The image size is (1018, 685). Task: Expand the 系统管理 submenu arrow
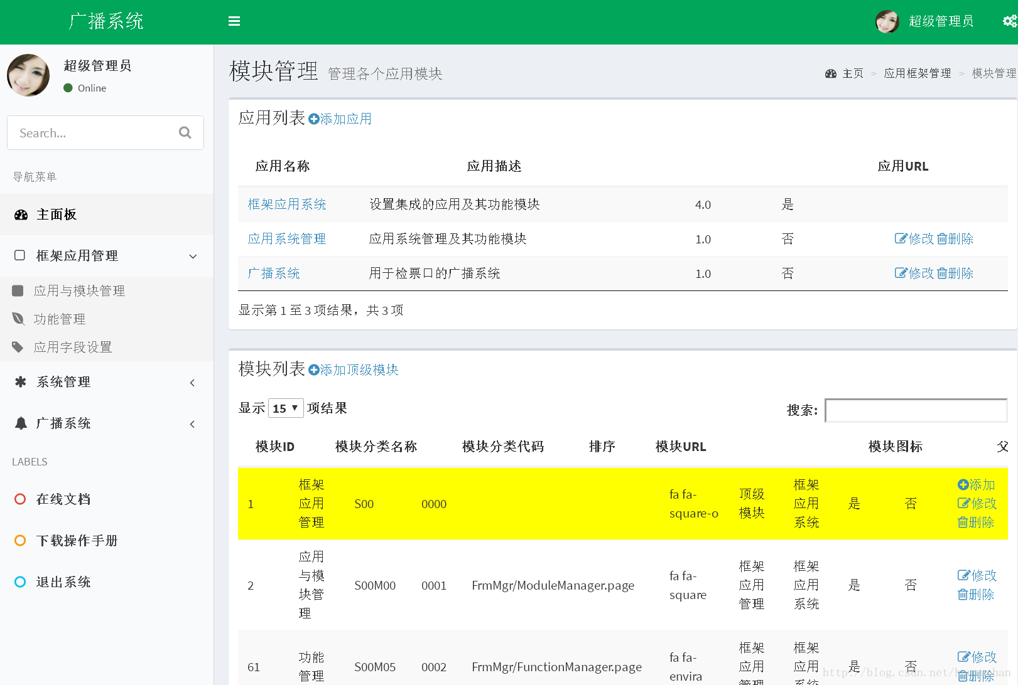(192, 383)
